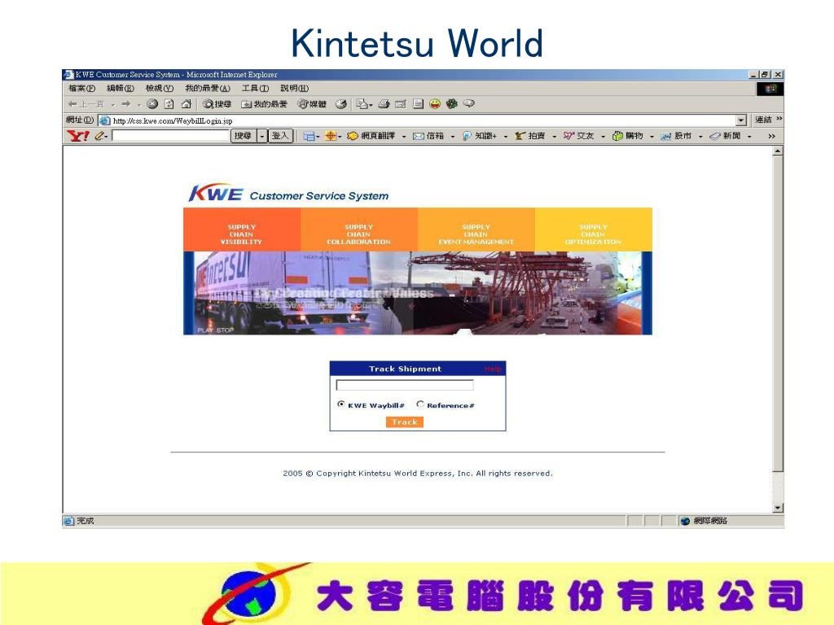Image resolution: width=834 pixels, height=625 pixels.
Task: Click the Yahoo toolbar window layout icon
Action: [x=309, y=136]
